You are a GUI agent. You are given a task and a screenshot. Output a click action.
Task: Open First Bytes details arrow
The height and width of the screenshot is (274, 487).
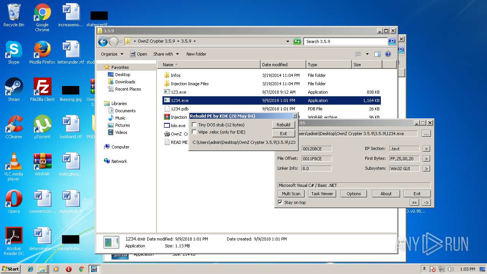pyautogui.click(x=427, y=159)
